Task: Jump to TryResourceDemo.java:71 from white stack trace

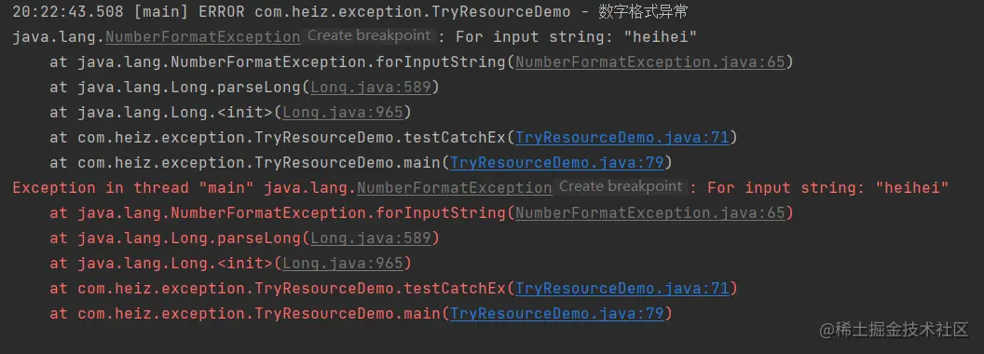Action: click(622, 138)
